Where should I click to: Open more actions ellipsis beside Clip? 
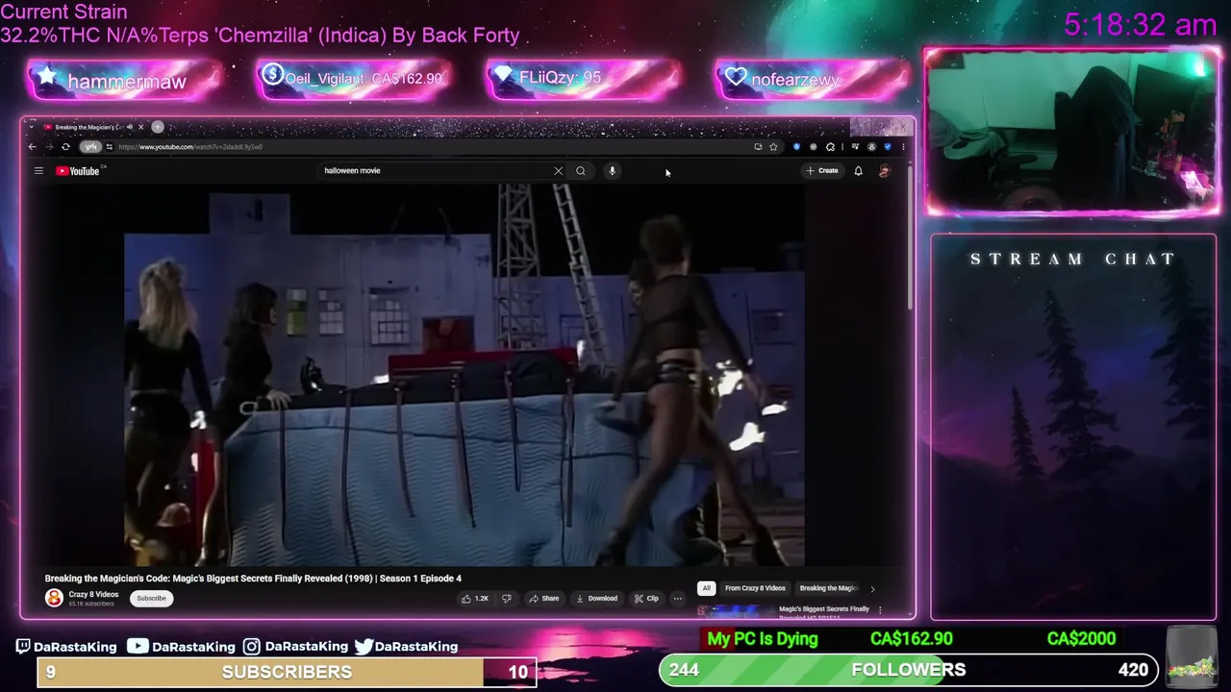(x=677, y=599)
